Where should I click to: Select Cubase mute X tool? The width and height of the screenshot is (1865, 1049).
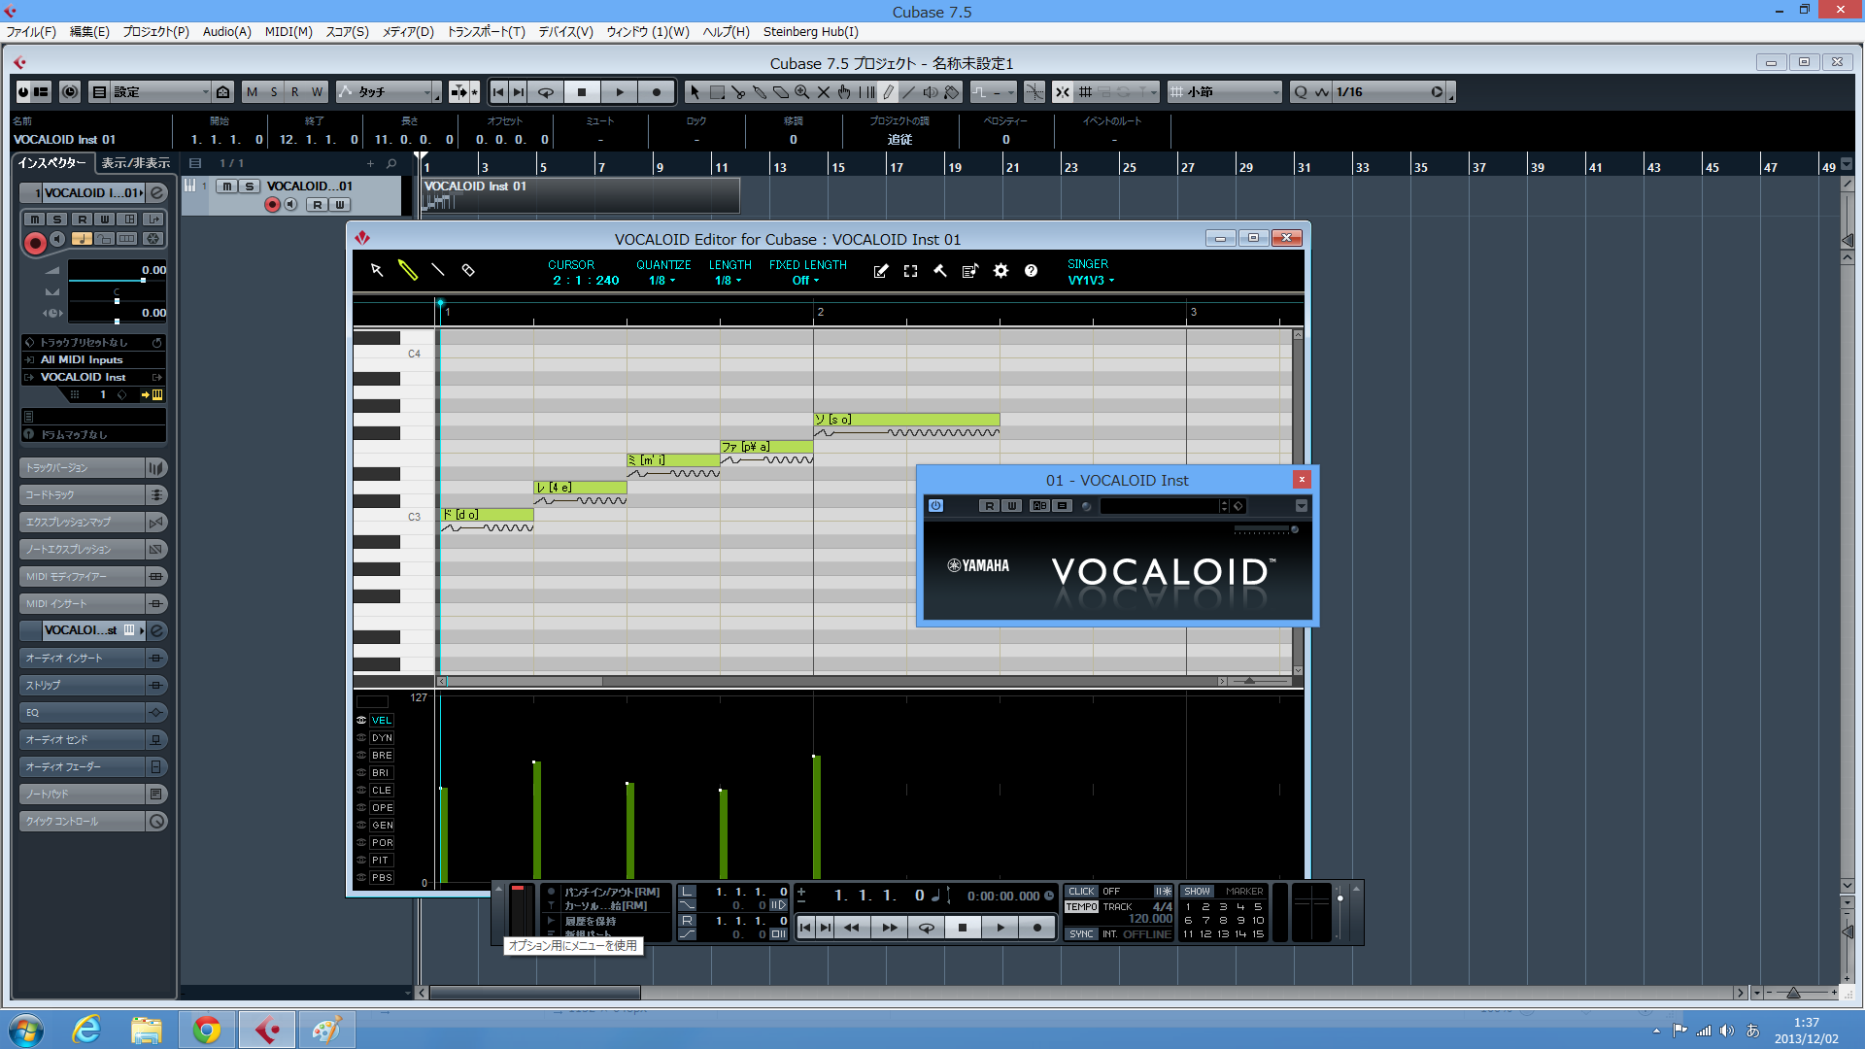click(824, 92)
